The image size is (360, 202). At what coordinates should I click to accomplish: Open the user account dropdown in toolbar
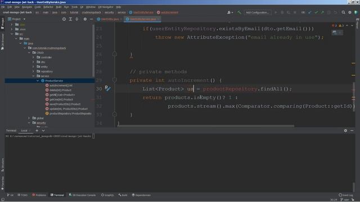(x=230, y=12)
